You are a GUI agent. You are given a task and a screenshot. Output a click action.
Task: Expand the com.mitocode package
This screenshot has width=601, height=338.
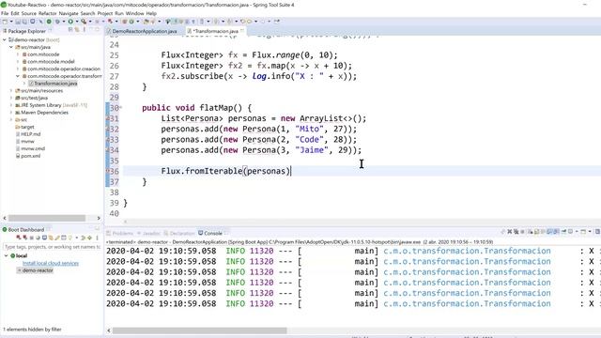tap(18, 54)
